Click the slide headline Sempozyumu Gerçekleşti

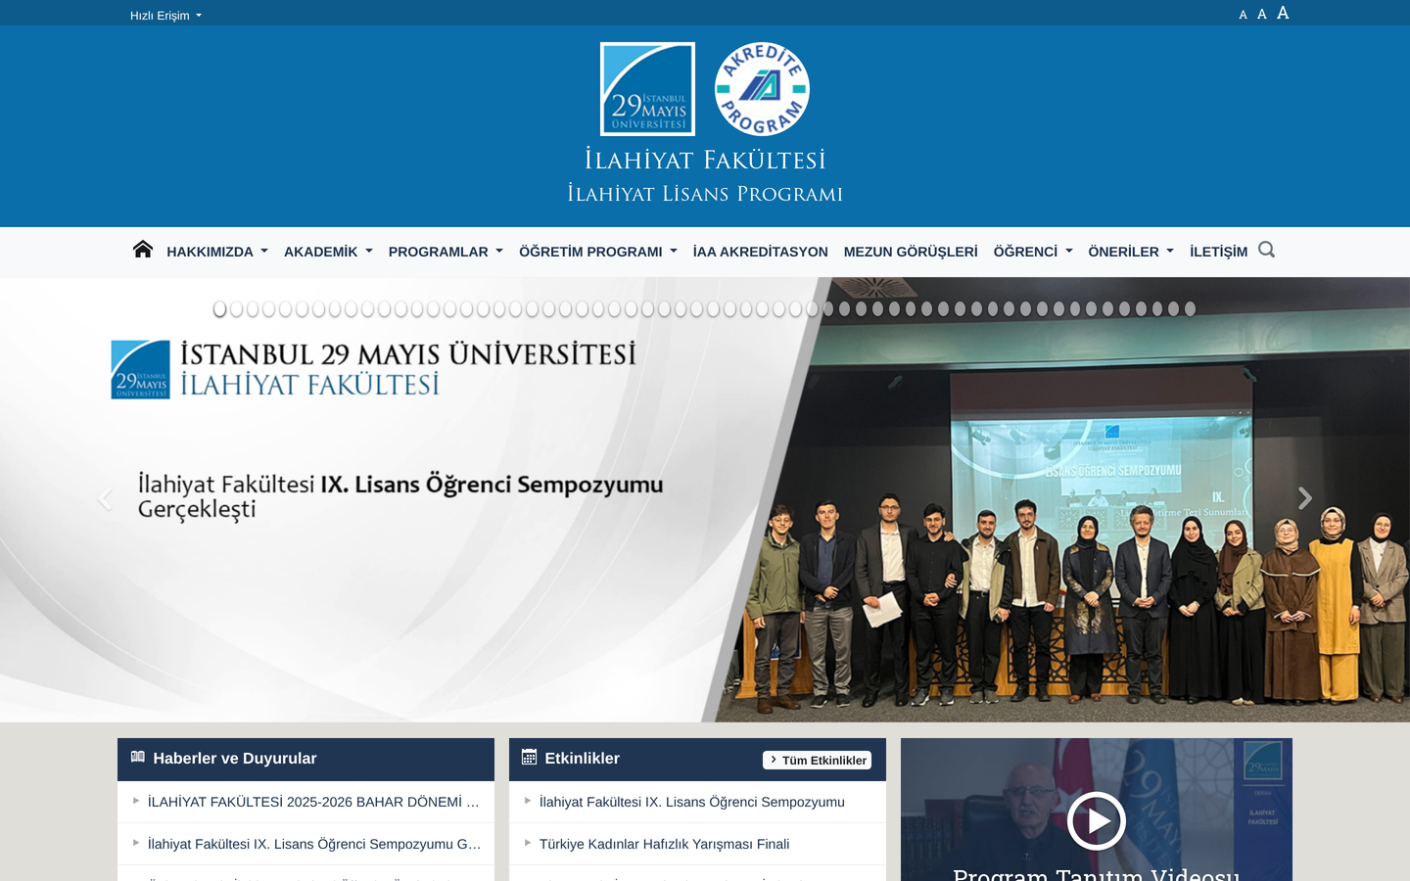tap(400, 496)
